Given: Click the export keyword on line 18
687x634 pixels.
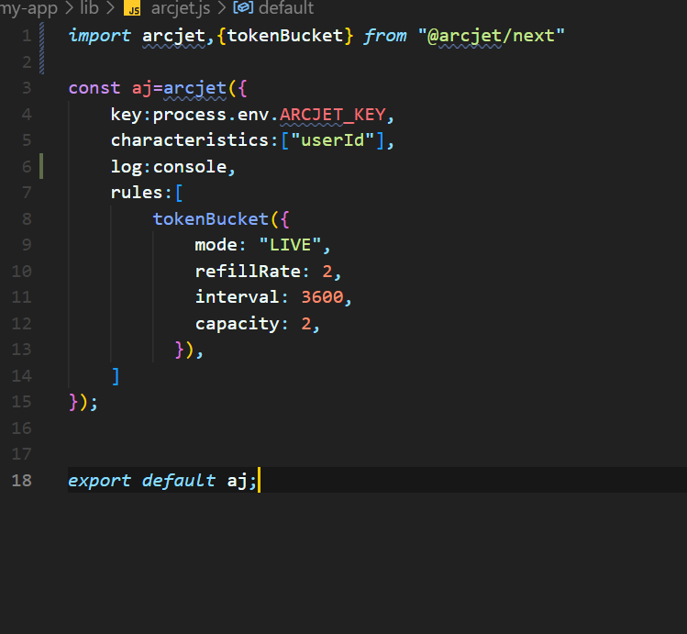Looking at the screenshot, I should click(x=99, y=481).
